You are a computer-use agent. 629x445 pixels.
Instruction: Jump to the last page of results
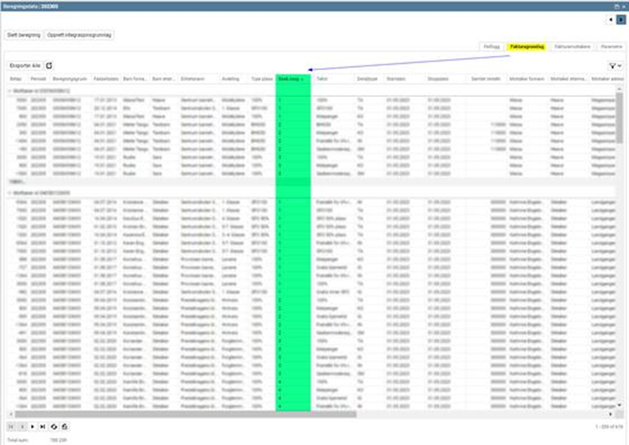[42, 426]
